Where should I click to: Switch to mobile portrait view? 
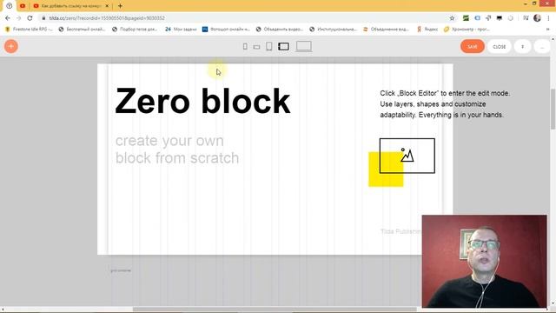pyautogui.click(x=245, y=46)
